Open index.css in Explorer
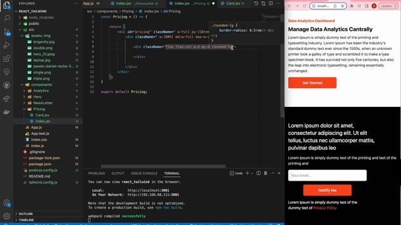 pyautogui.click(x=39, y=139)
